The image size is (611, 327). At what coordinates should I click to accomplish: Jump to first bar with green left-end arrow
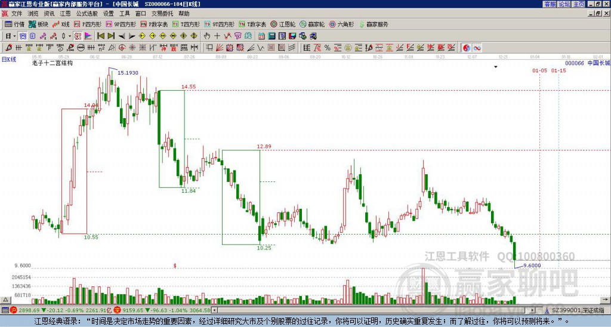(100, 36)
